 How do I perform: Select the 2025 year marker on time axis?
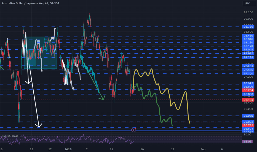68,149
